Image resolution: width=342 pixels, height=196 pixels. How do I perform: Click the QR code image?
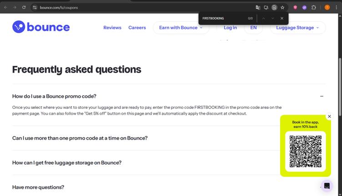(305, 152)
